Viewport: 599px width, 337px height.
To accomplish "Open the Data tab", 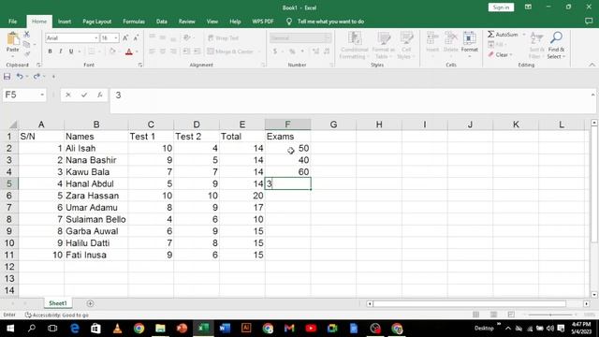I will 162,22.
